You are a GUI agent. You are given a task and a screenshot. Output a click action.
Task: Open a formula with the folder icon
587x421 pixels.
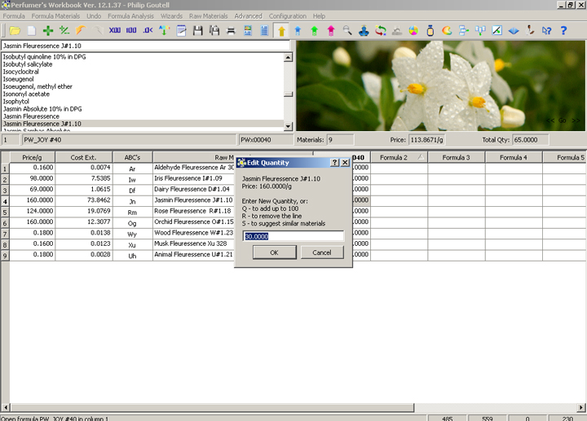click(15, 31)
